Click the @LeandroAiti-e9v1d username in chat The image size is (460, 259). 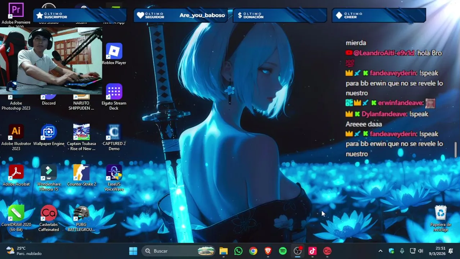(384, 53)
